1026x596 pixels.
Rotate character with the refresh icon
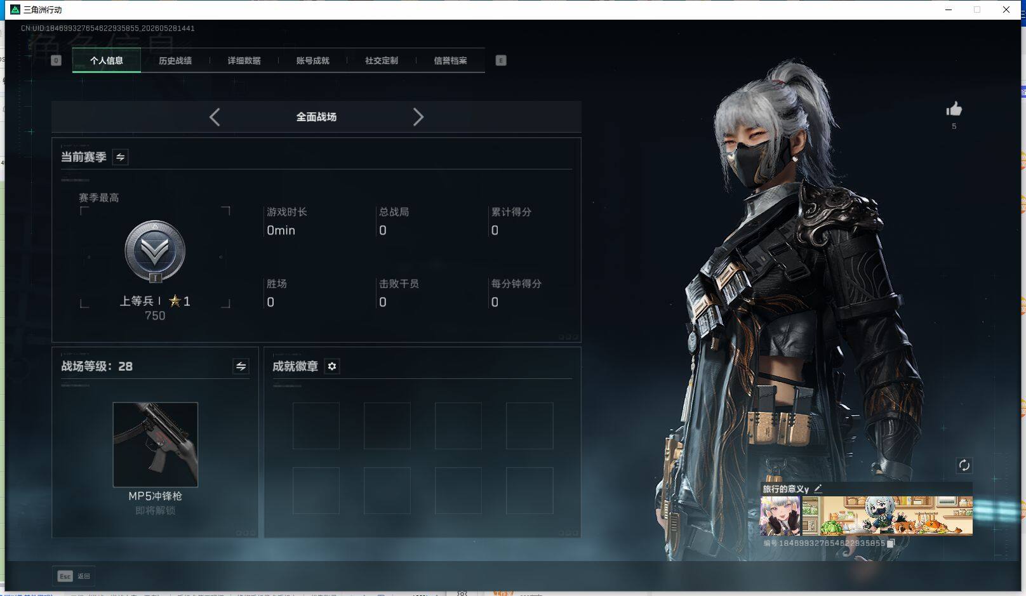(x=964, y=465)
